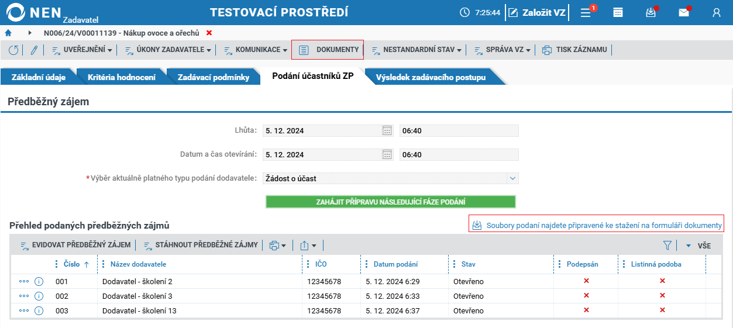The height and width of the screenshot is (328, 733).
Task: Refresh the form using the reload icon
Action: point(13,50)
